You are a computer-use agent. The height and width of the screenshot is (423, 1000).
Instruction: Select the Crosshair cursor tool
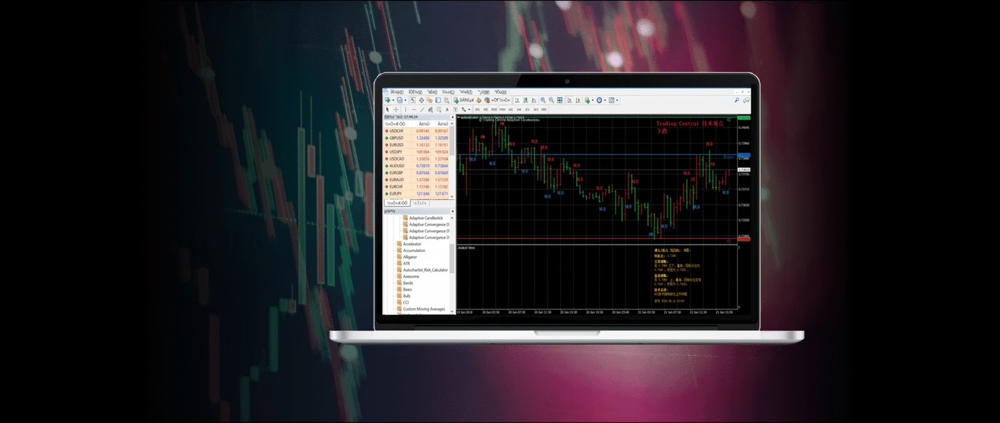[396, 110]
